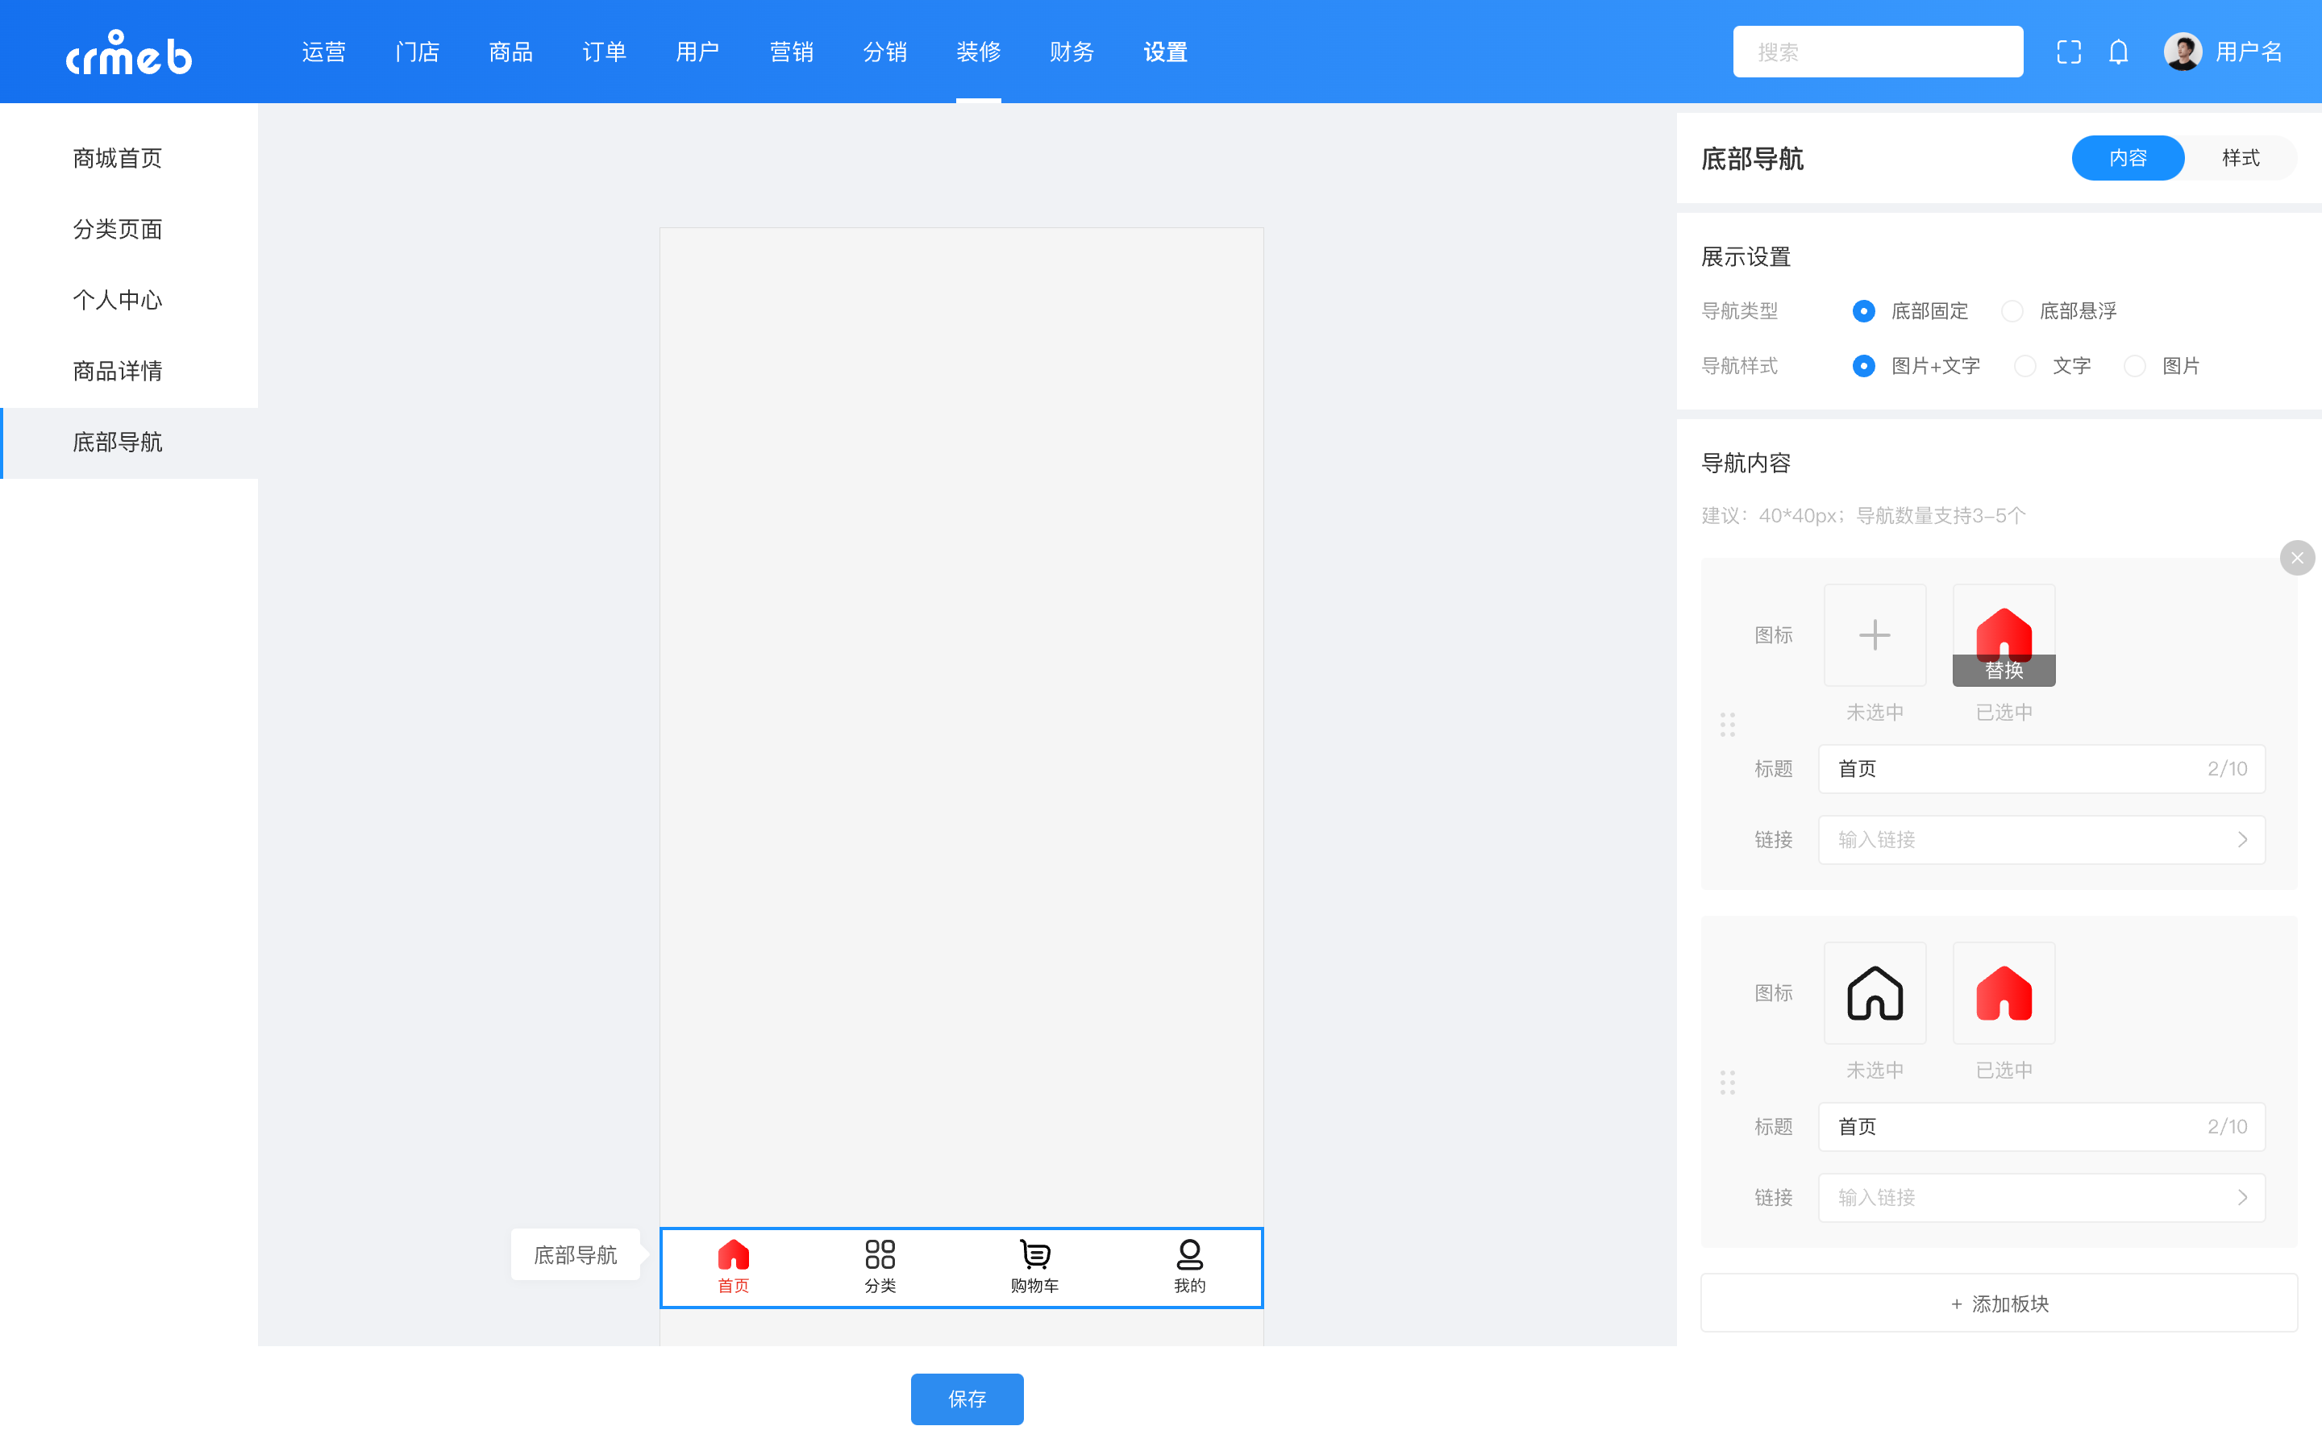Viewport: 2322px width, 1451px height.
Task: Click 添加板块 to add a block
Action: [x=1999, y=1303]
